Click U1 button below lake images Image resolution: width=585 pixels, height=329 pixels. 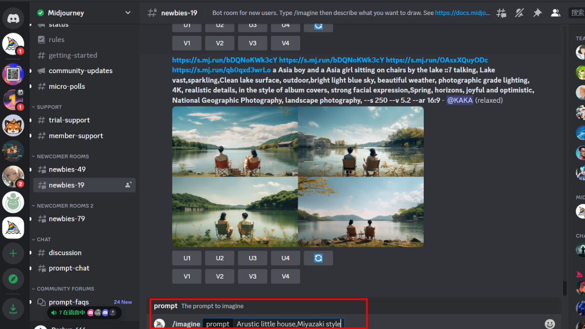pos(187,258)
